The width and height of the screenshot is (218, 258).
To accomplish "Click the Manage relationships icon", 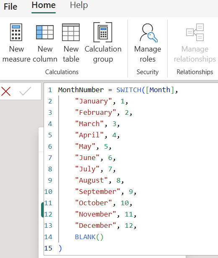I will 195,32.
